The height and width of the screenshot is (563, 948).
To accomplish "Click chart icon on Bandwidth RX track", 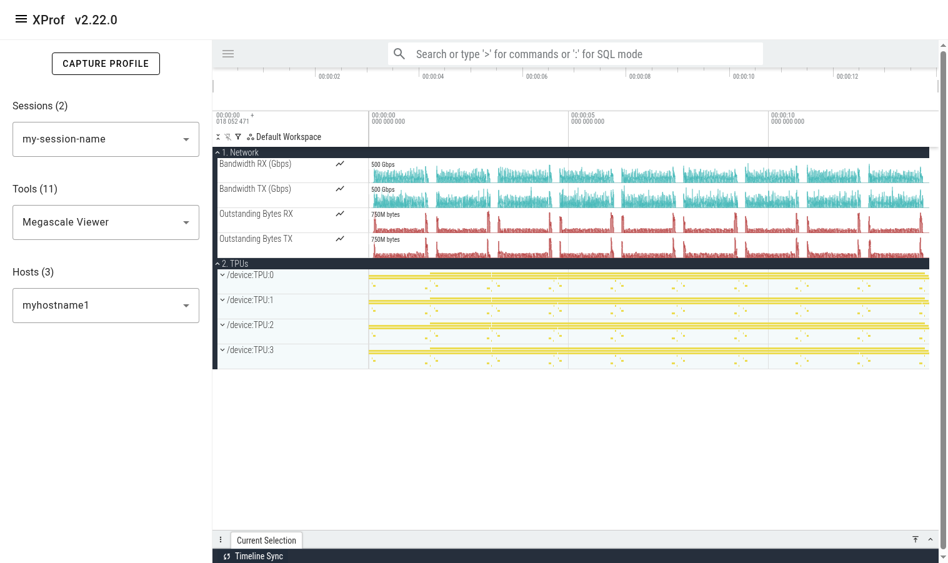I will coord(340,164).
